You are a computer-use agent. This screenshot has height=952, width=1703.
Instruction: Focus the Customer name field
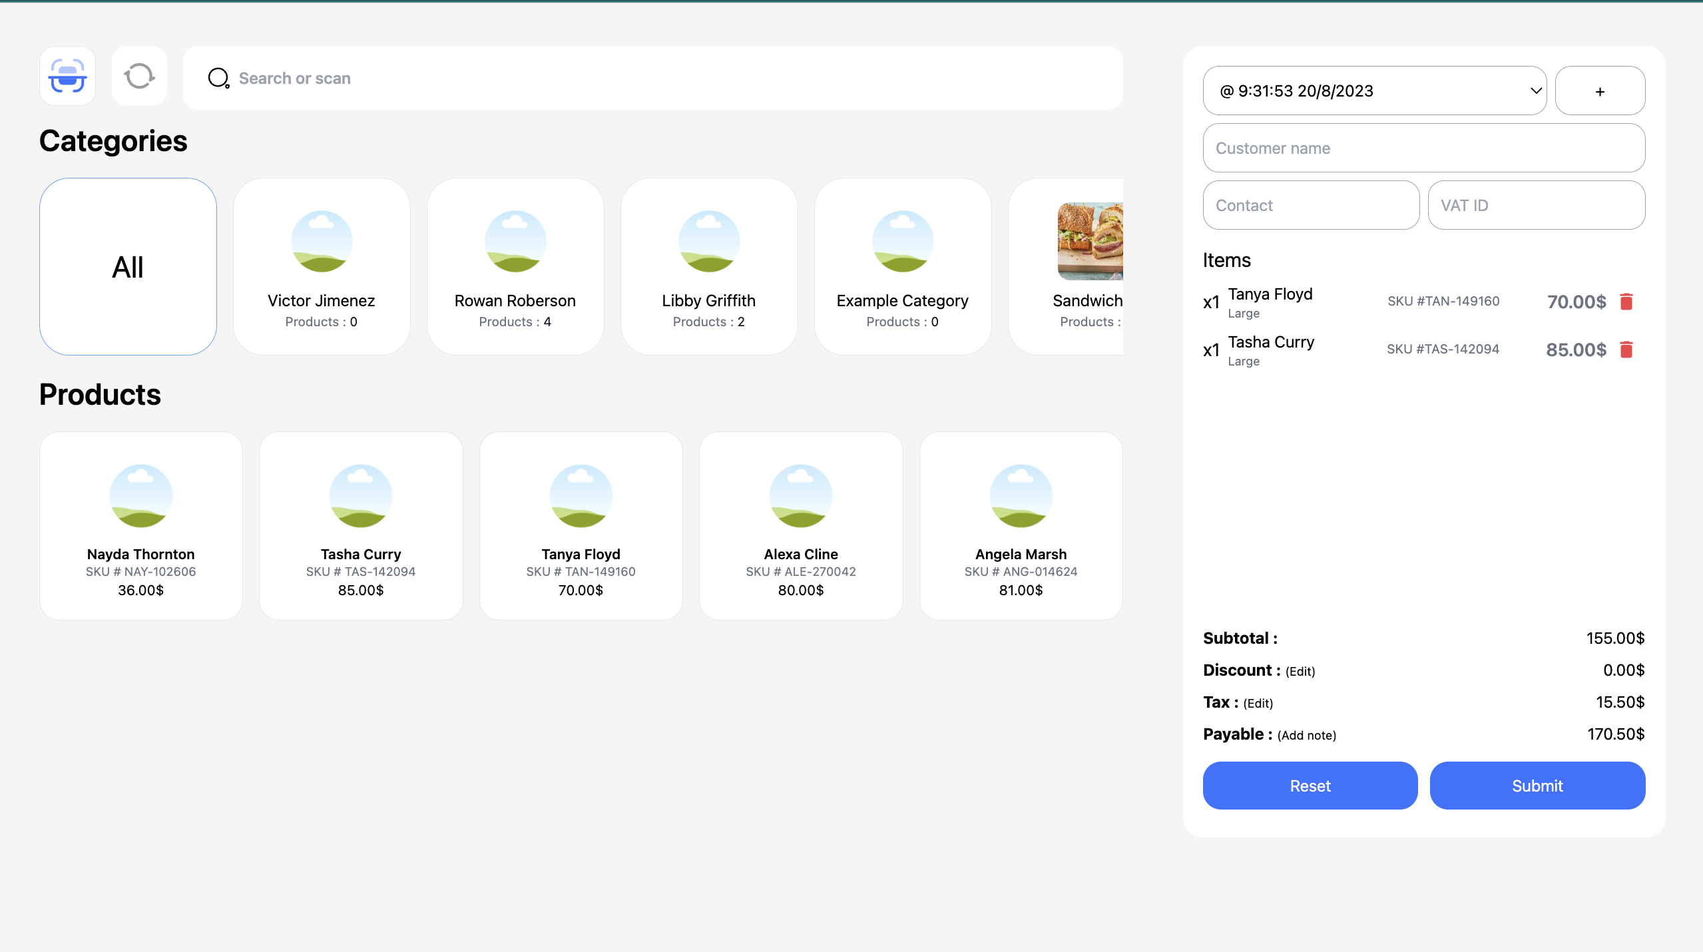coord(1423,148)
